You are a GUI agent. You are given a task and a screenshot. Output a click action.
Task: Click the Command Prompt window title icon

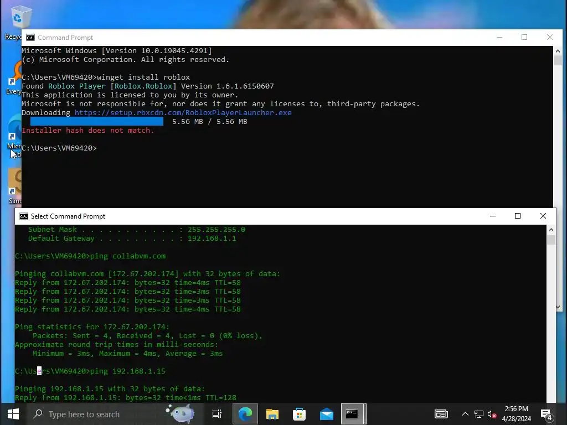pos(30,38)
